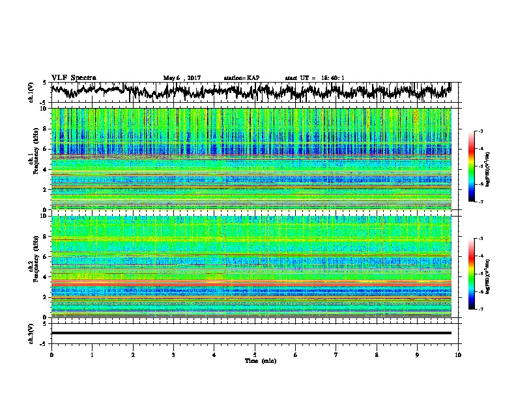The image size is (516, 398).
Task: Select the "May 6, 2017" date text
Action: coord(182,78)
